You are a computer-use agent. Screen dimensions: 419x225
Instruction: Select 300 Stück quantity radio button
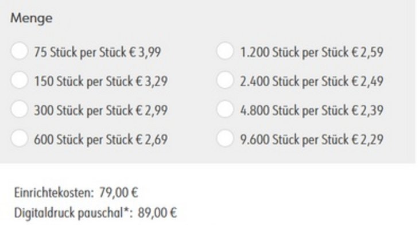[20, 109]
